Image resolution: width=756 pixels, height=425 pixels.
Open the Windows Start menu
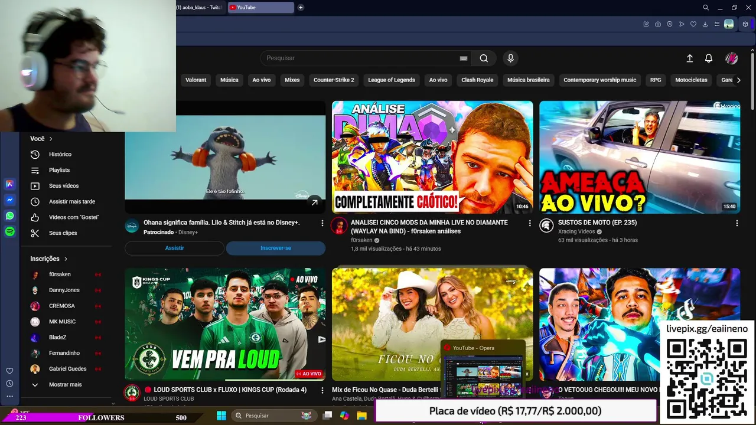[x=221, y=416]
